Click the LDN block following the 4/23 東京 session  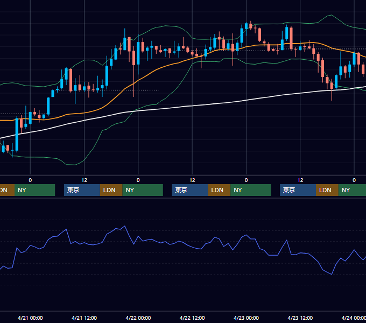327,190
